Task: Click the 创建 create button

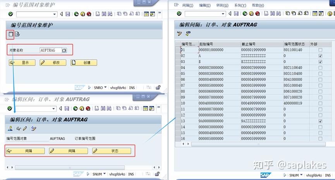Action: point(84,63)
